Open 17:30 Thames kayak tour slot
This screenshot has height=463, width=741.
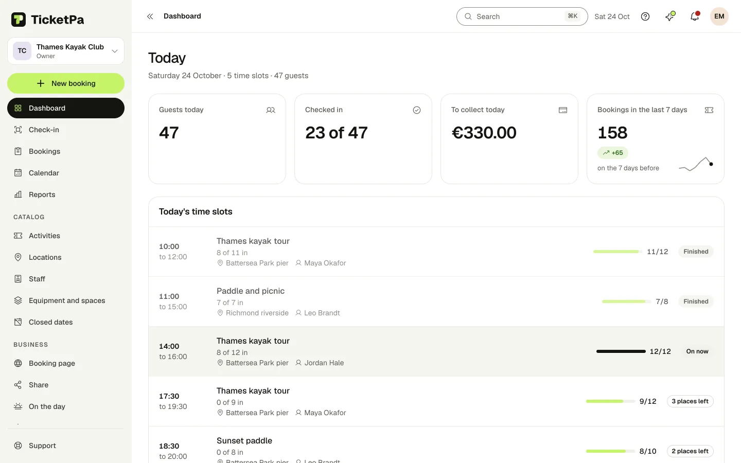[x=436, y=401]
